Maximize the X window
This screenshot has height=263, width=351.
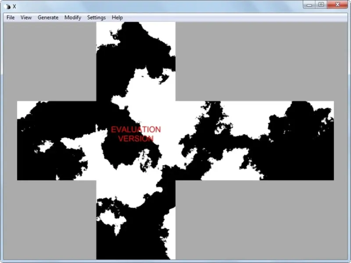321,4
